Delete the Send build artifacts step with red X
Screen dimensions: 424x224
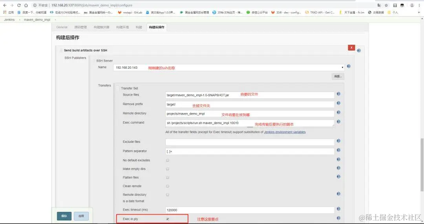pos(351,47)
